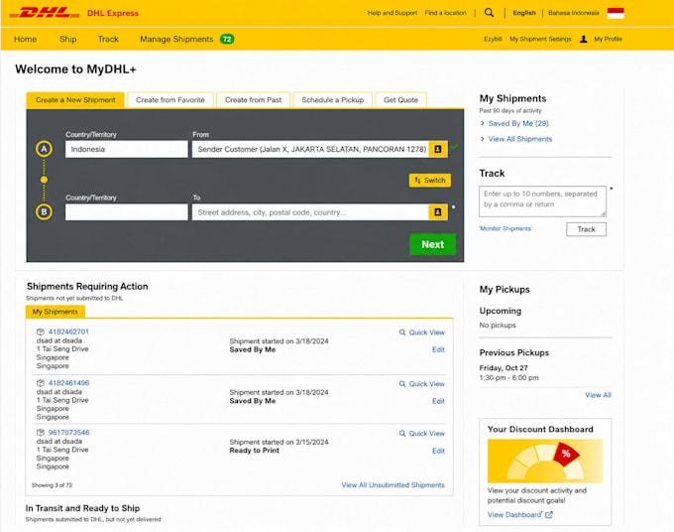
Task: Click Monitor Shipments link
Action: pyautogui.click(x=505, y=228)
